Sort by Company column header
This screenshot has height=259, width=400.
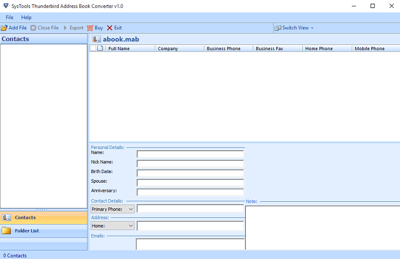tap(179, 48)
